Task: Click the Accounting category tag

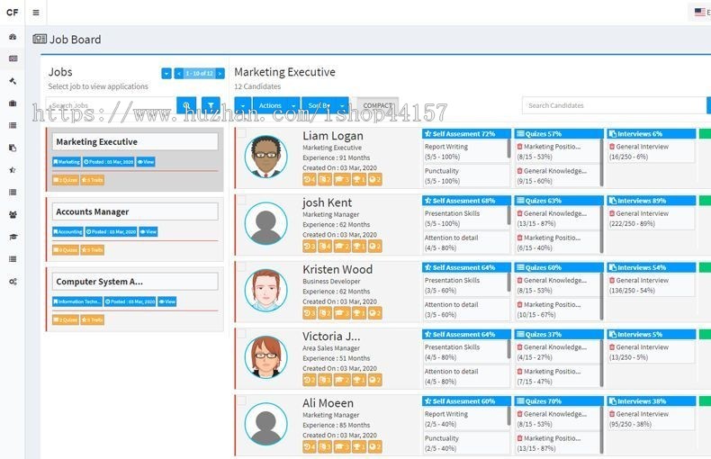Action: [x=67, y=232]
